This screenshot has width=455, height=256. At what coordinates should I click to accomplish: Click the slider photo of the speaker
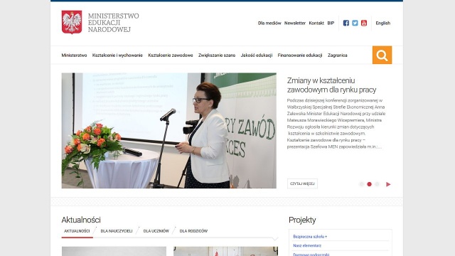pos(169,130)
